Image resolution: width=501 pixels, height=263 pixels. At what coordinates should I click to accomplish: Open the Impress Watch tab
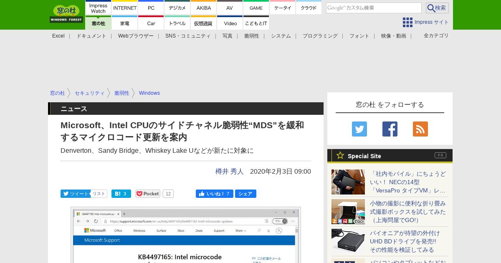pyautogui.click(x=98, y=8)
